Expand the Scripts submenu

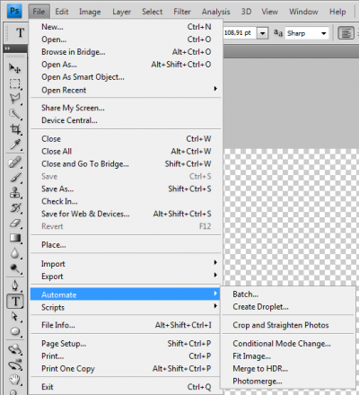(126, 307)
